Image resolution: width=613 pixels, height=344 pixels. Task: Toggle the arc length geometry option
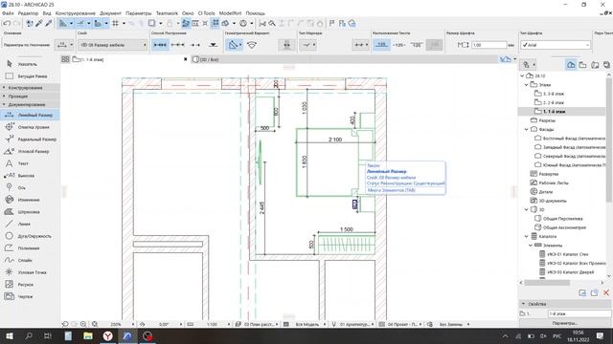point(252,45)
